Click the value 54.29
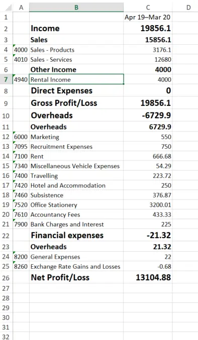The width and height of the screenshot is (198, 340). (148, 166)
